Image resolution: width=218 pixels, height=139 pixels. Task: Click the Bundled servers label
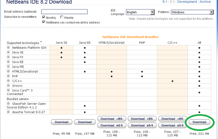coord(18,99)
